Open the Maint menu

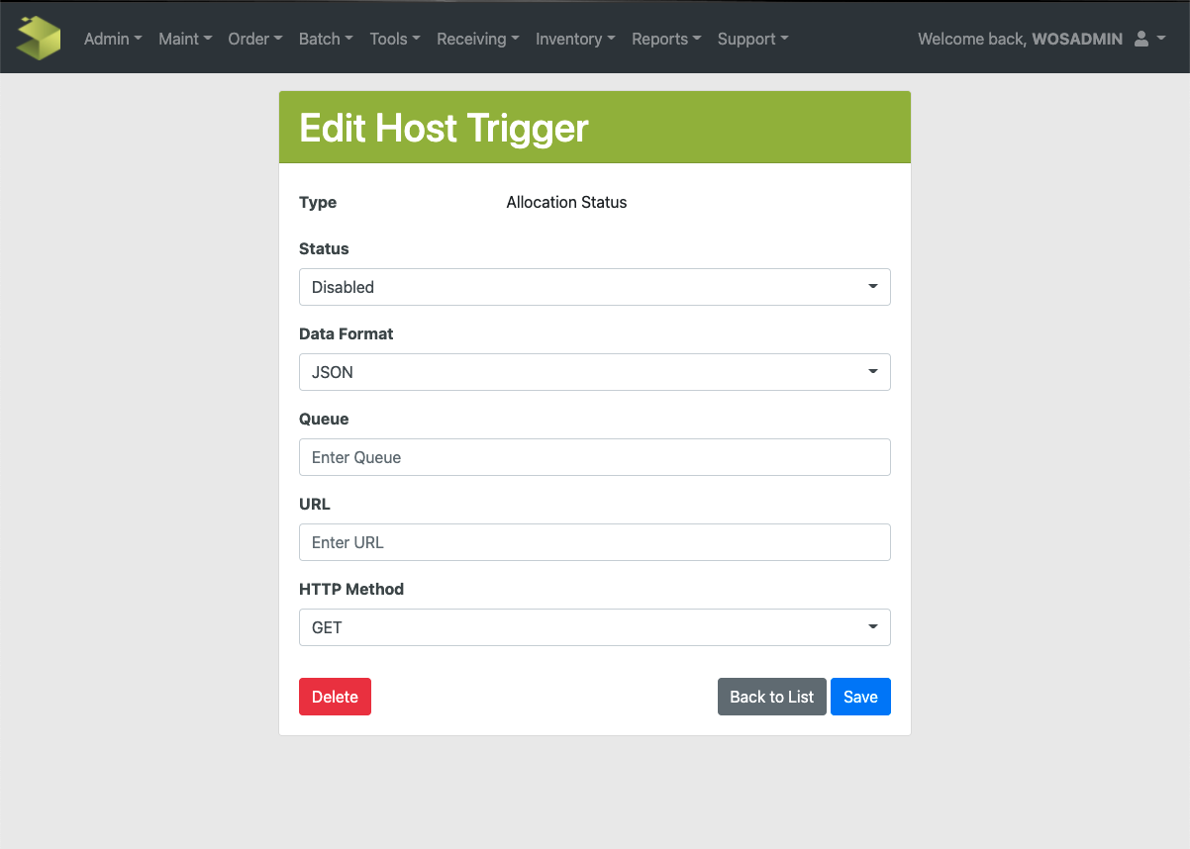[x=185, y=39]
